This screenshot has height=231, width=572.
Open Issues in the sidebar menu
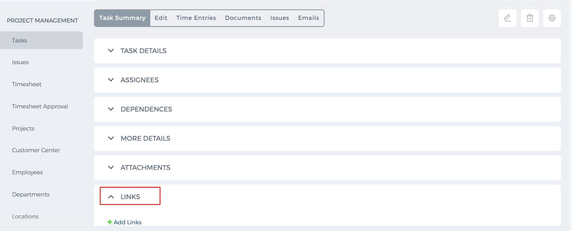tap(20, 62)
